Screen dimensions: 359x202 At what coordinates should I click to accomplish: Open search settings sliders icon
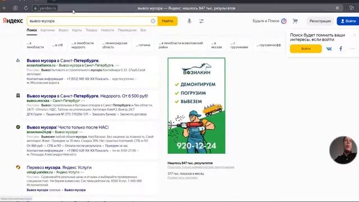tap(201, 21)
